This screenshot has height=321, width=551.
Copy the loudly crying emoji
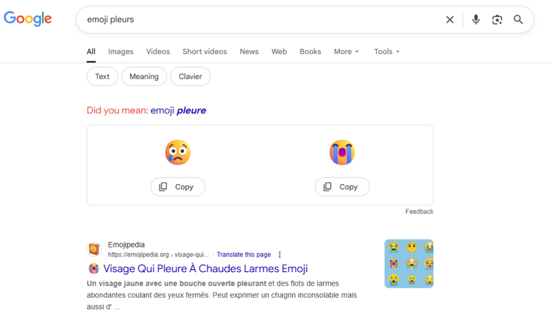coord(342,187)
